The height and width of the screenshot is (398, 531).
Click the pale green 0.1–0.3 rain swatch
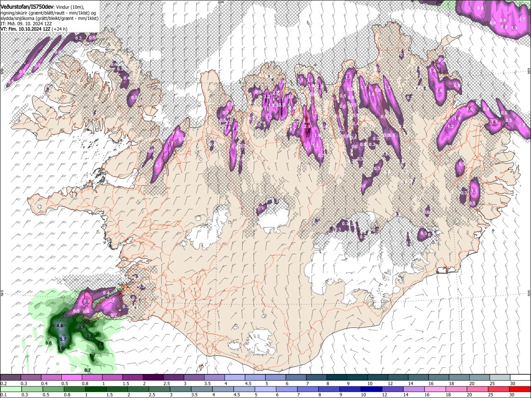(x=11, y=389)
